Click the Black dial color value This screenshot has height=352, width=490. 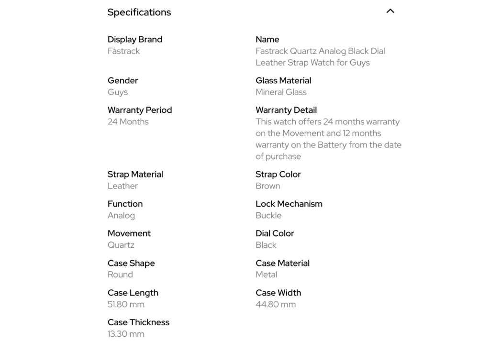point(266,245)
